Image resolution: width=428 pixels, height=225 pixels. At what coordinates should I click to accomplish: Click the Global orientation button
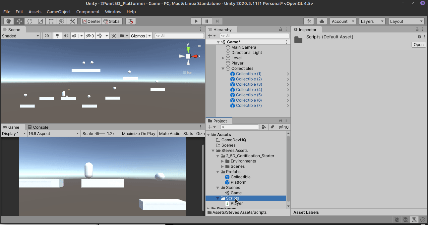coord(112,21)
